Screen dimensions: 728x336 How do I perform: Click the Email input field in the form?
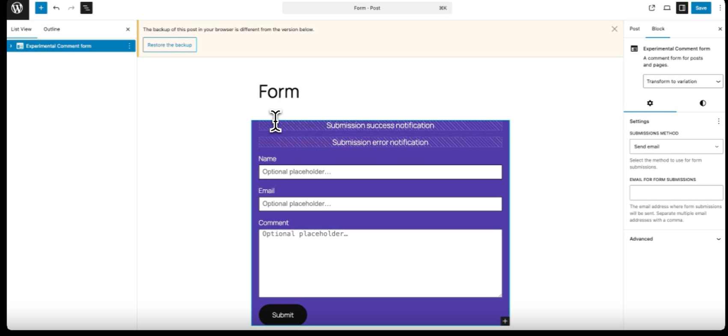[x=380, y=204]
